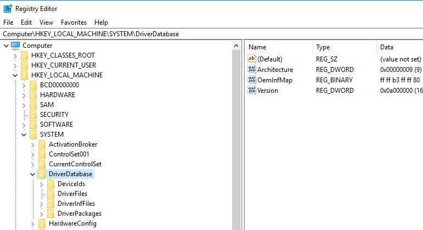Click SOFTWARE folder icon
Viewport: 423px width, 230px height.
click(33, 125)
